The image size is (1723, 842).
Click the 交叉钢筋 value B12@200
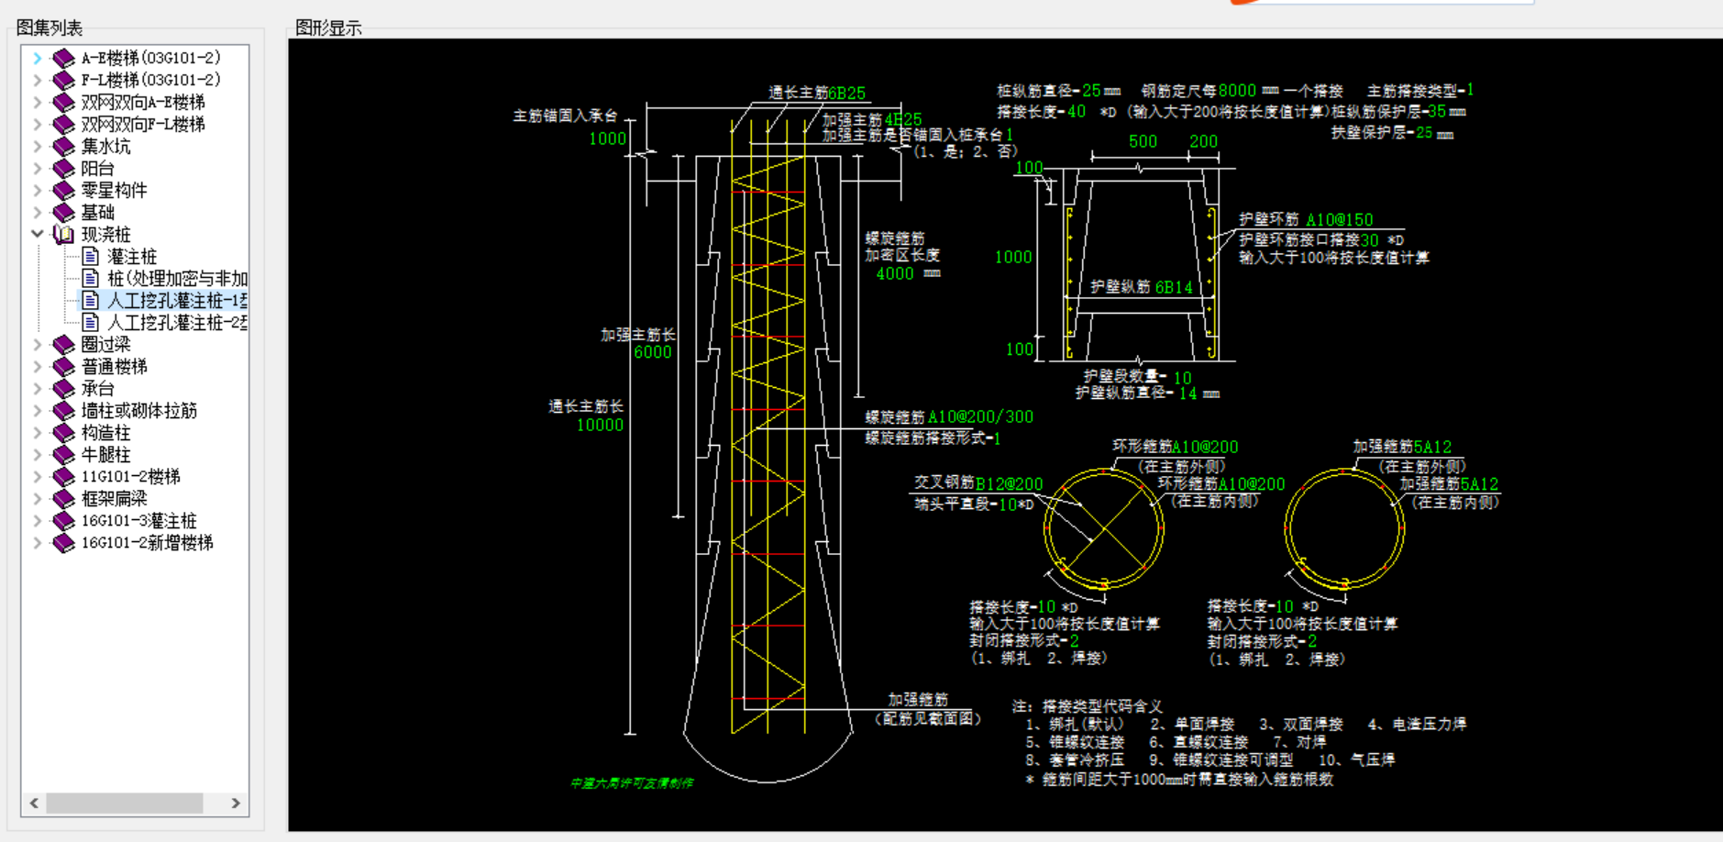(1009, 483)
